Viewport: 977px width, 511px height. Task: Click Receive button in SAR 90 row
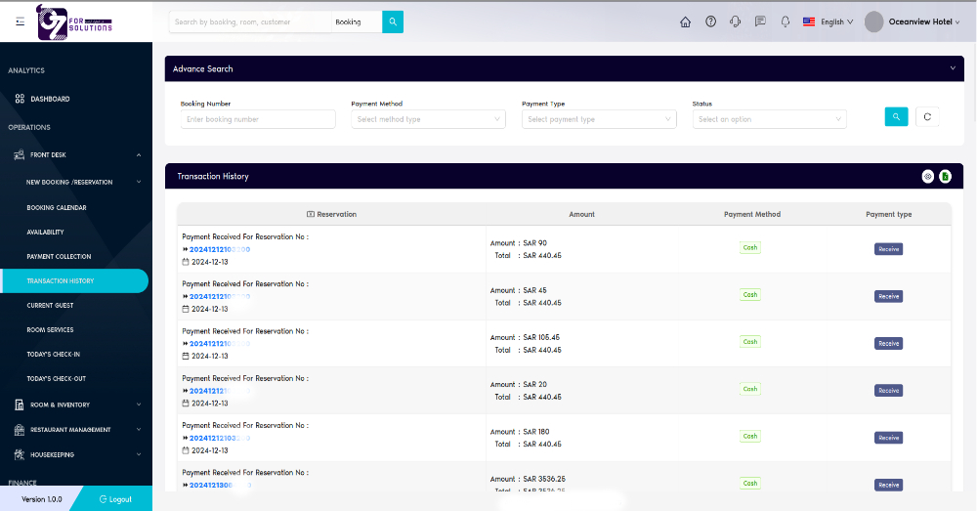point(888,249)
